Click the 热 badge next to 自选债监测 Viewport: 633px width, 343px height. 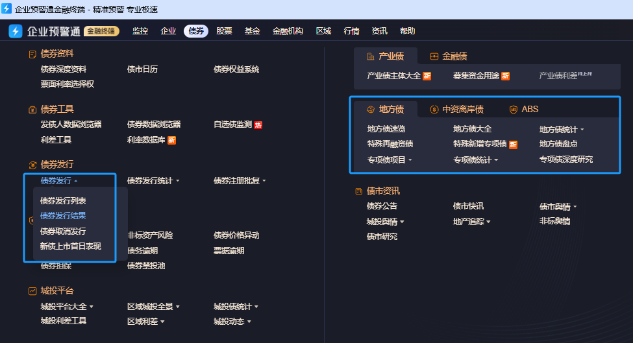point(258,125)
